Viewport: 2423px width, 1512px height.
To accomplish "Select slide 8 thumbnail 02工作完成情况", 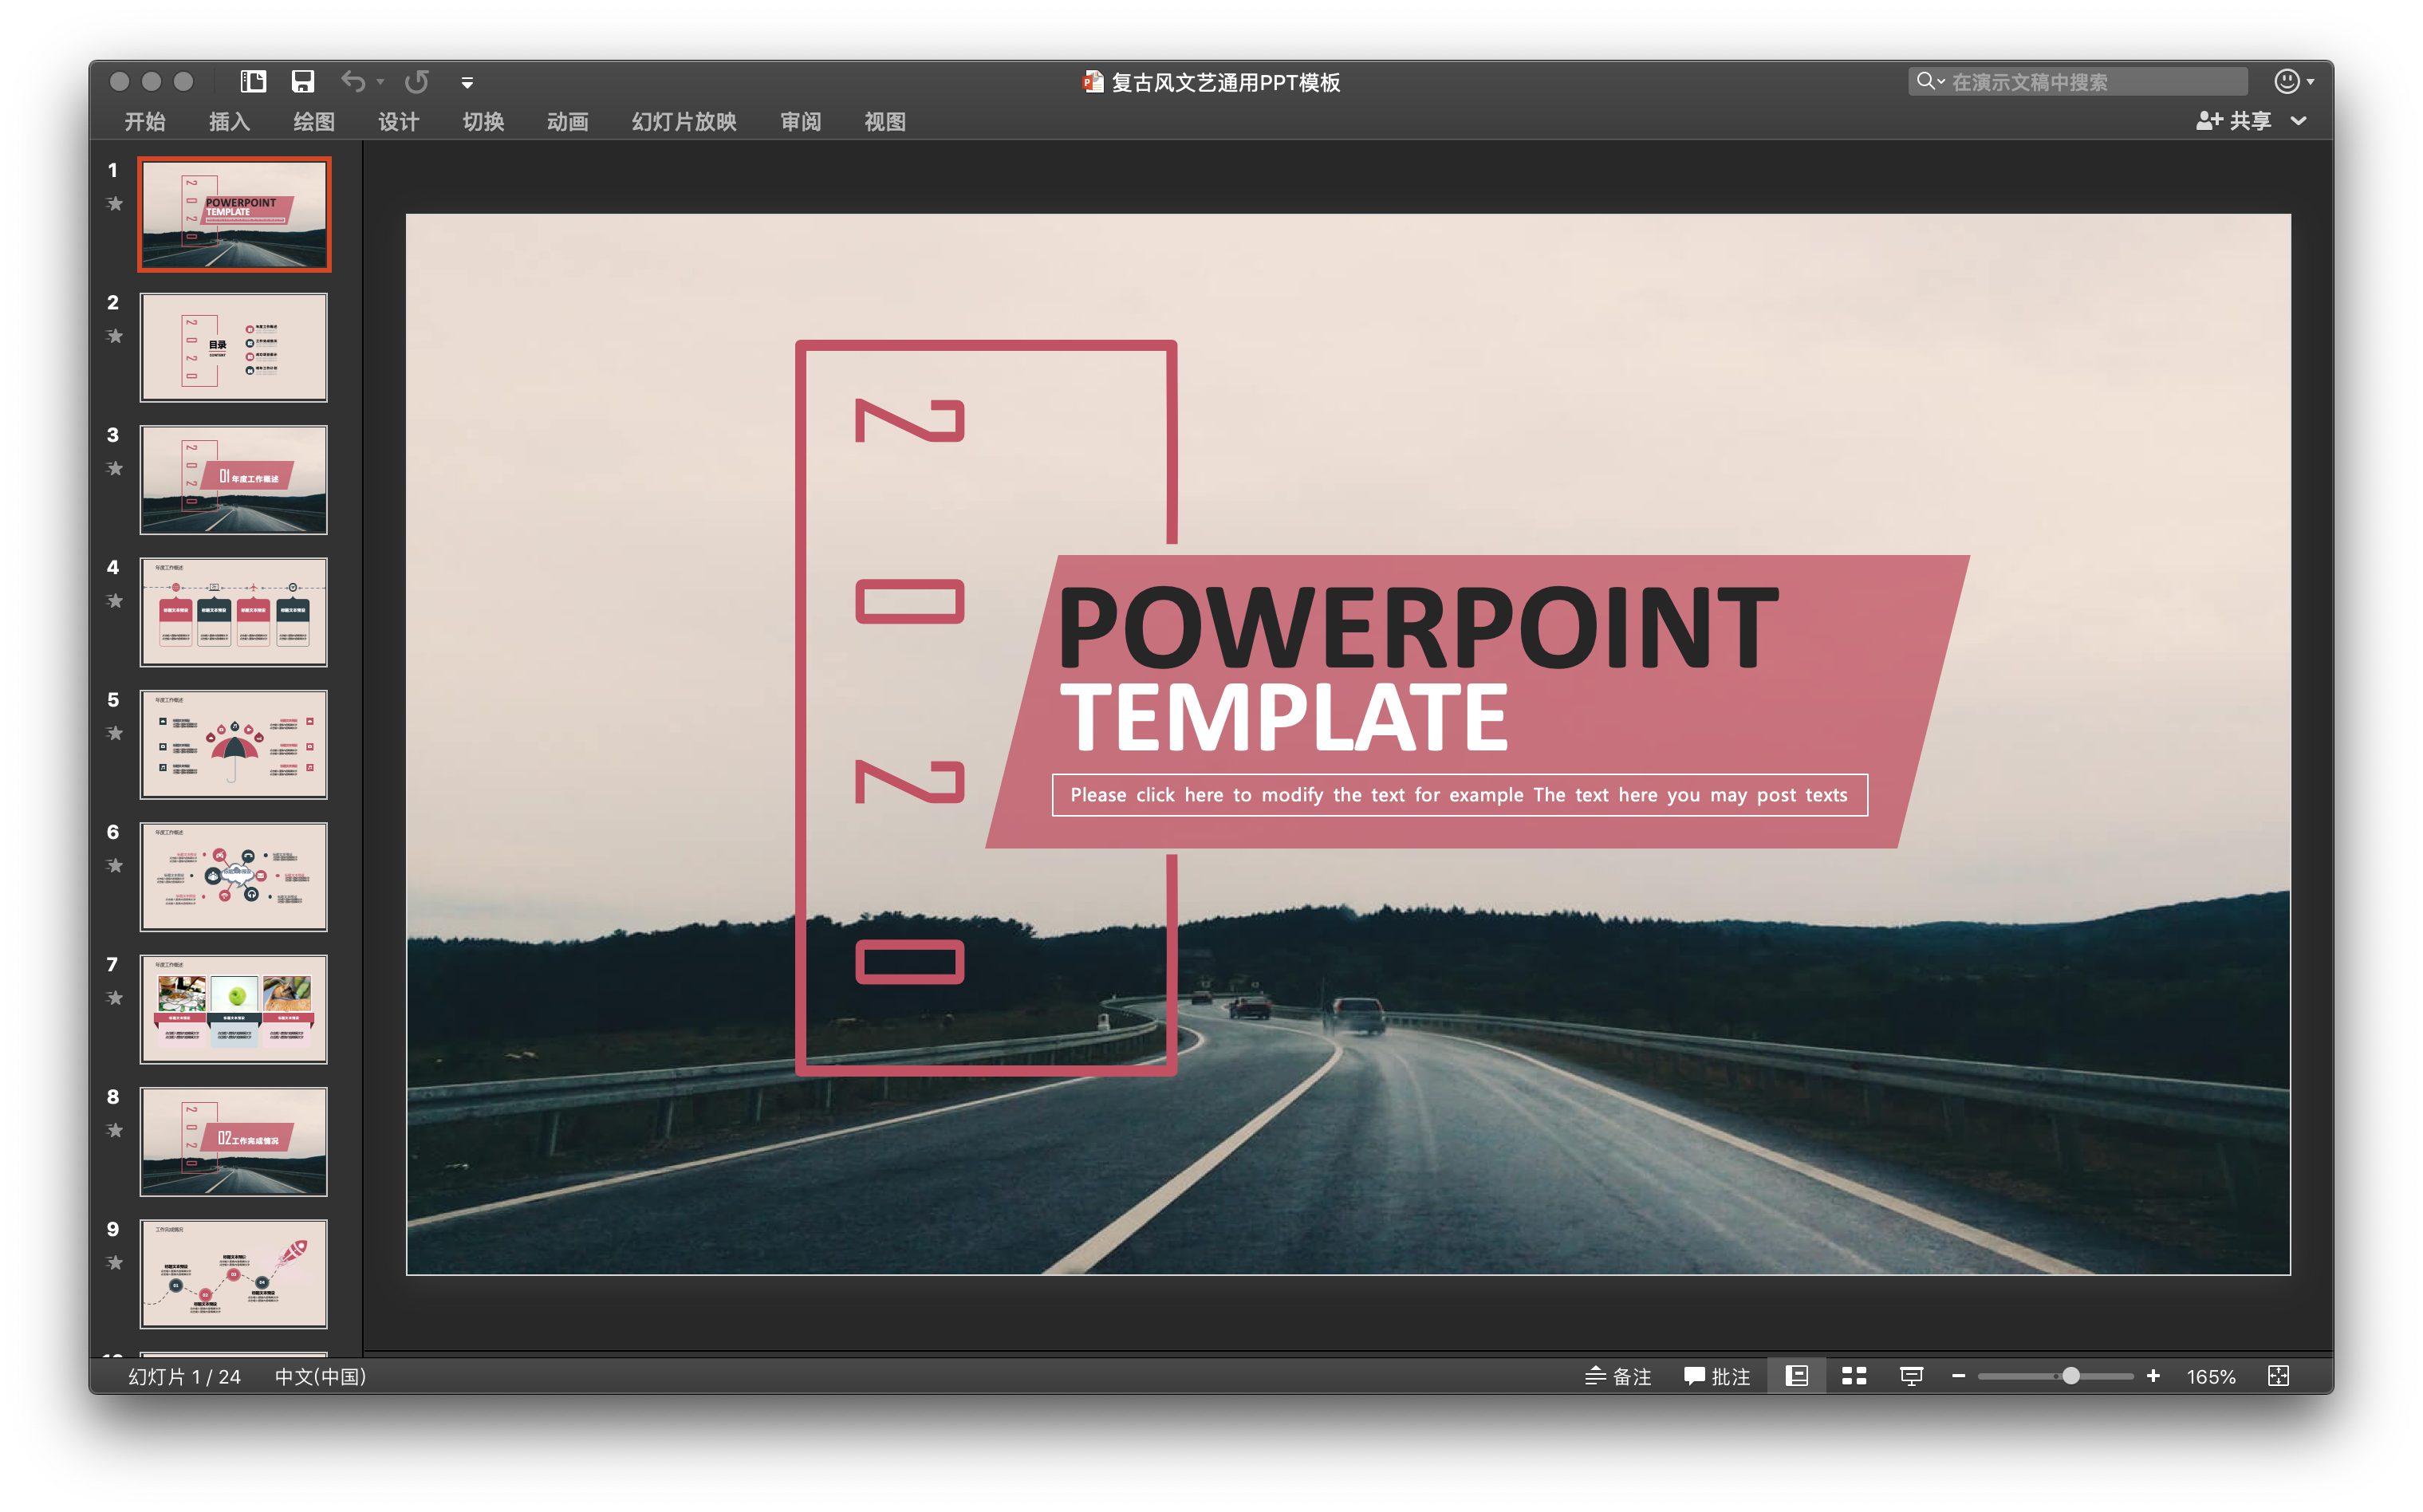I will click(234, 1142).
